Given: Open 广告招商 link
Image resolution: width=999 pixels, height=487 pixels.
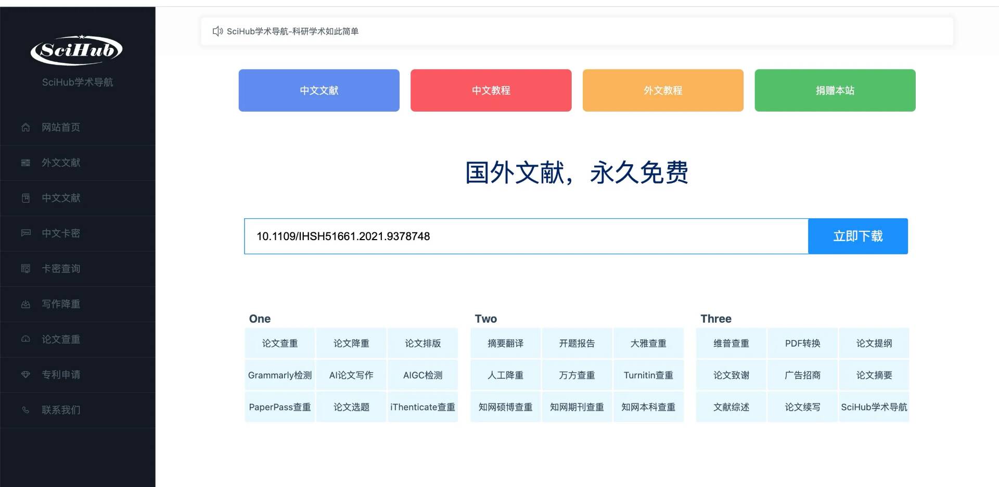Looking at the screenshot, I should pyautogui.click(x=803, y=375).
